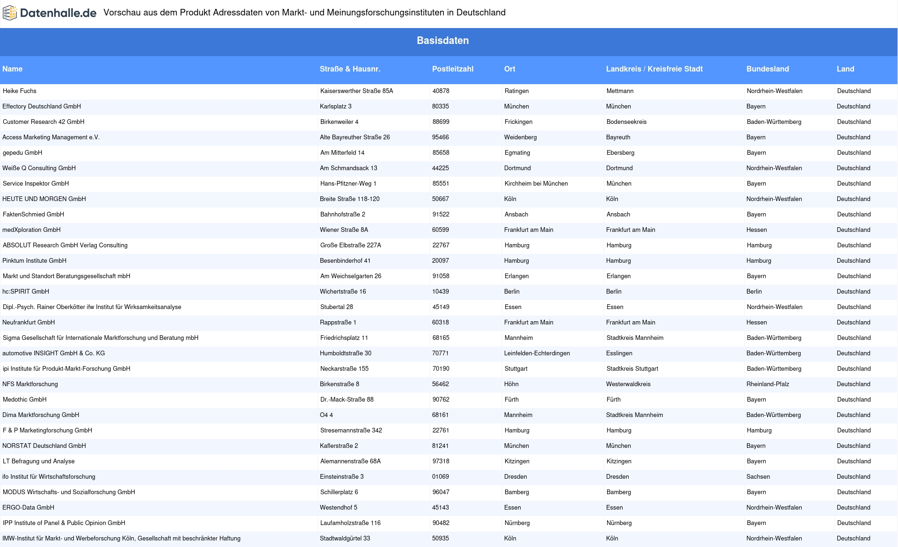Screen dimensions: 898x547
Task: Select address Alte Bayreuther Straße 26
Action: point(355,137)
